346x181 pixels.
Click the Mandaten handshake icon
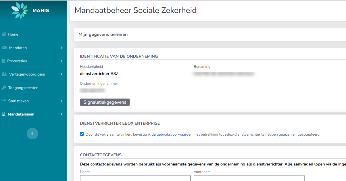click(x=4, y=48)
